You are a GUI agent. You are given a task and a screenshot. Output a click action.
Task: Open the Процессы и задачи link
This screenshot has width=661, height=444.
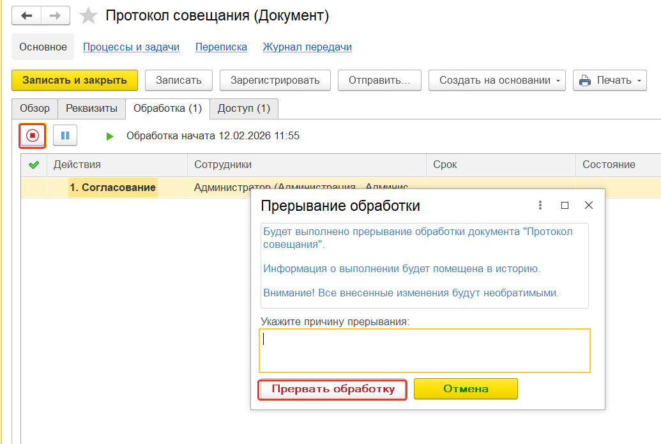click(x=131, y=47)
